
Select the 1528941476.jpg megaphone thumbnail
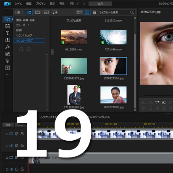click(74, 66)
